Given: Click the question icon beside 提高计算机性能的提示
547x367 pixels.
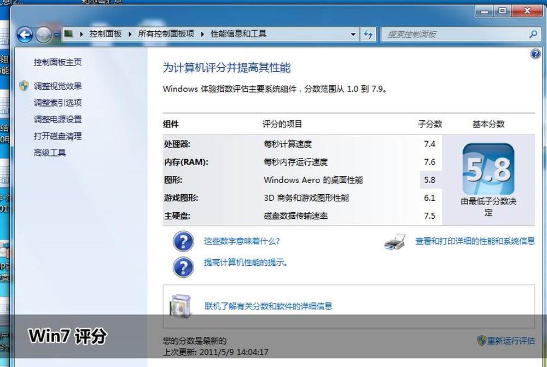Looking at the screenshot, I should pos(183,267).
